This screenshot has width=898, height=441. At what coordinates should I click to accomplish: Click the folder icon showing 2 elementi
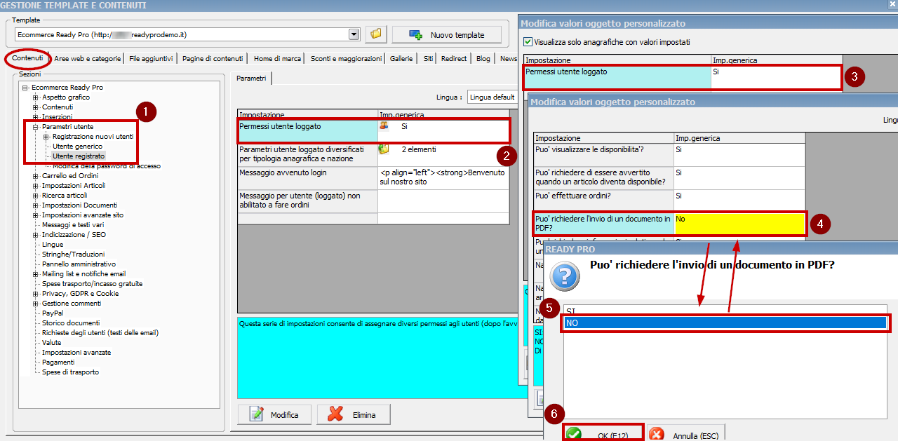(384, 149)
